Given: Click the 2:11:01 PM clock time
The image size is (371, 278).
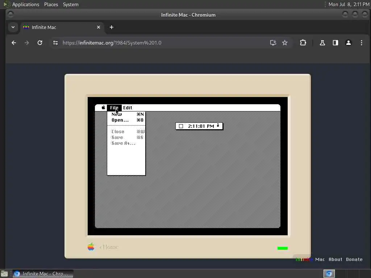Looking at the screenshot, I should 201,126.
